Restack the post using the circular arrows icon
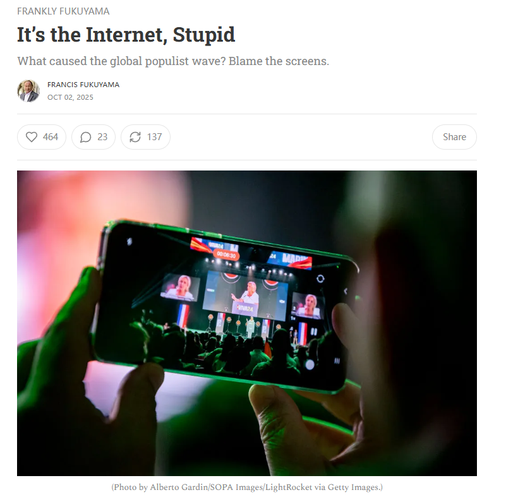The width and height of the screenshot is (506, 502). pos(135,137)
